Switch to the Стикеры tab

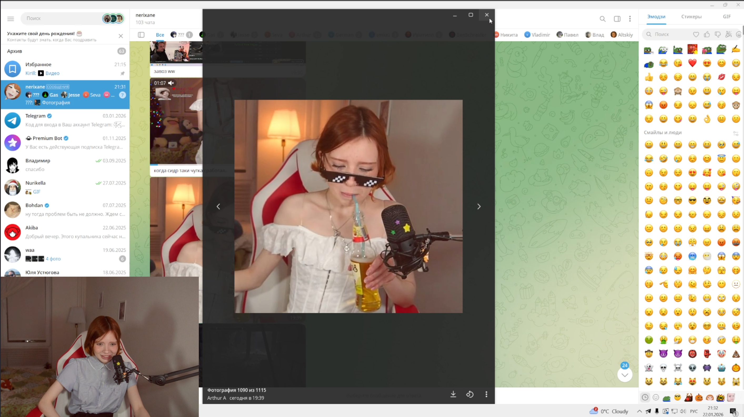point(691,17)
